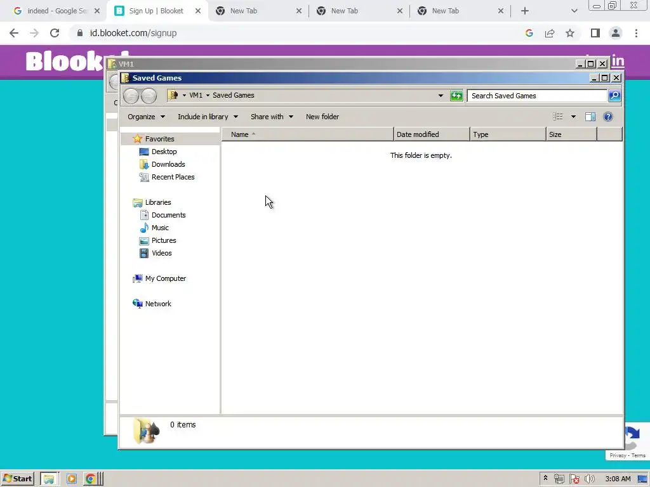
Task: Open Downloads in Favorites
Action: tap(168, 164)
